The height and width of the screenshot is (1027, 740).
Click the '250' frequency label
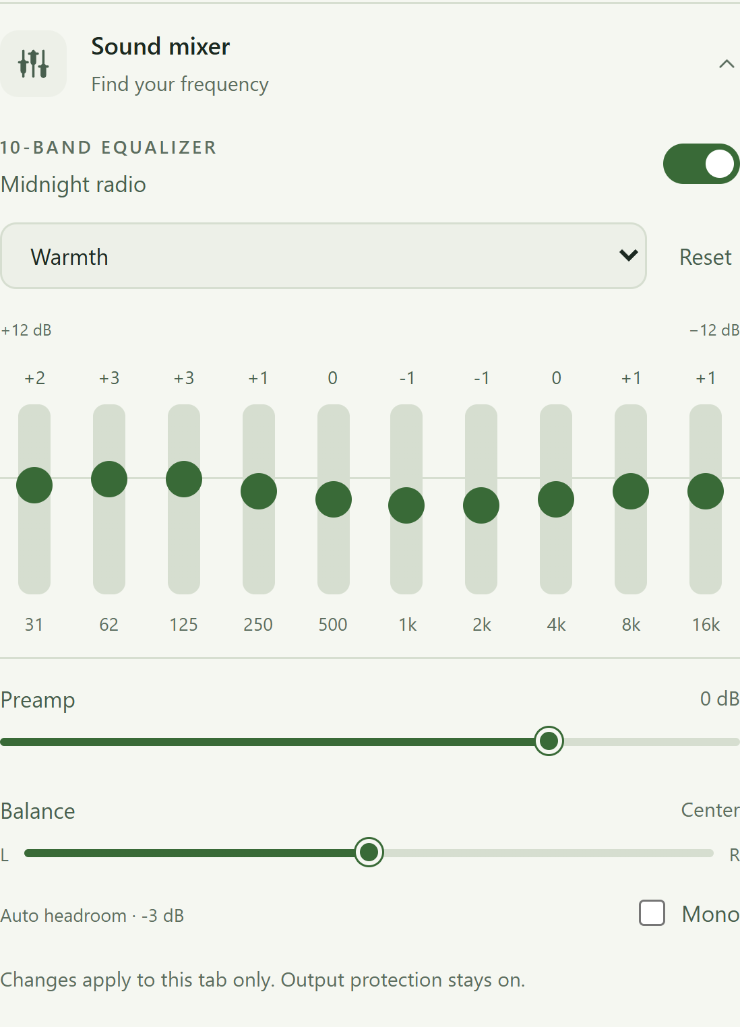(258, 625)
